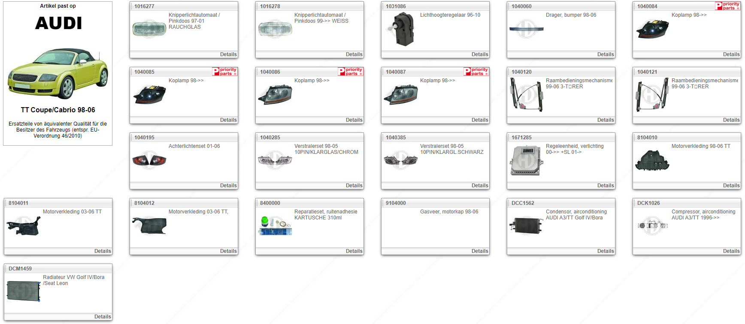Screen dimensions: 745x324
Task: Open Details for item 1031086
Action: [480, 54]
